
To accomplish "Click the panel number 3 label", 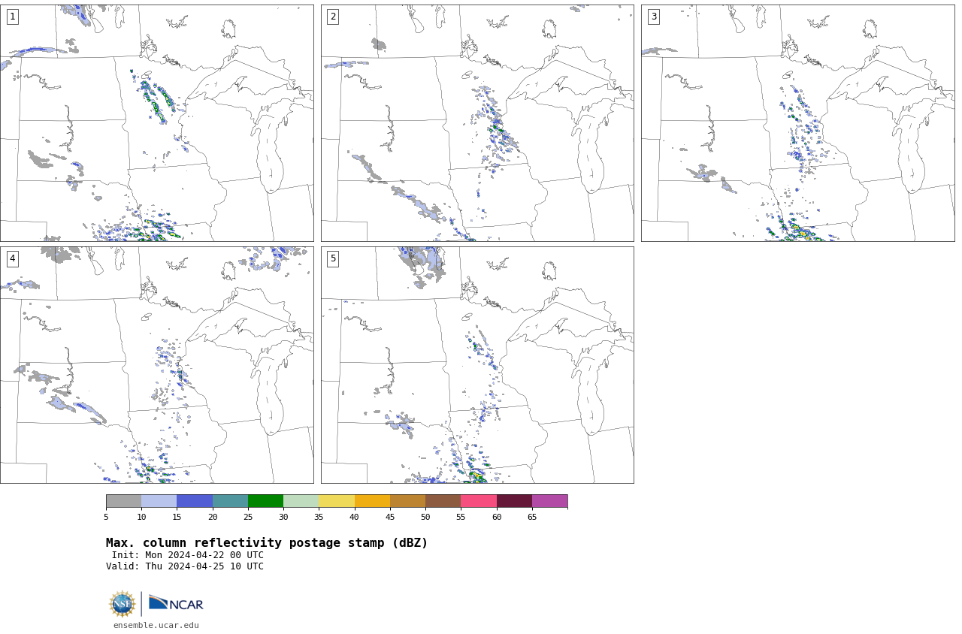I will click(654, 17).
